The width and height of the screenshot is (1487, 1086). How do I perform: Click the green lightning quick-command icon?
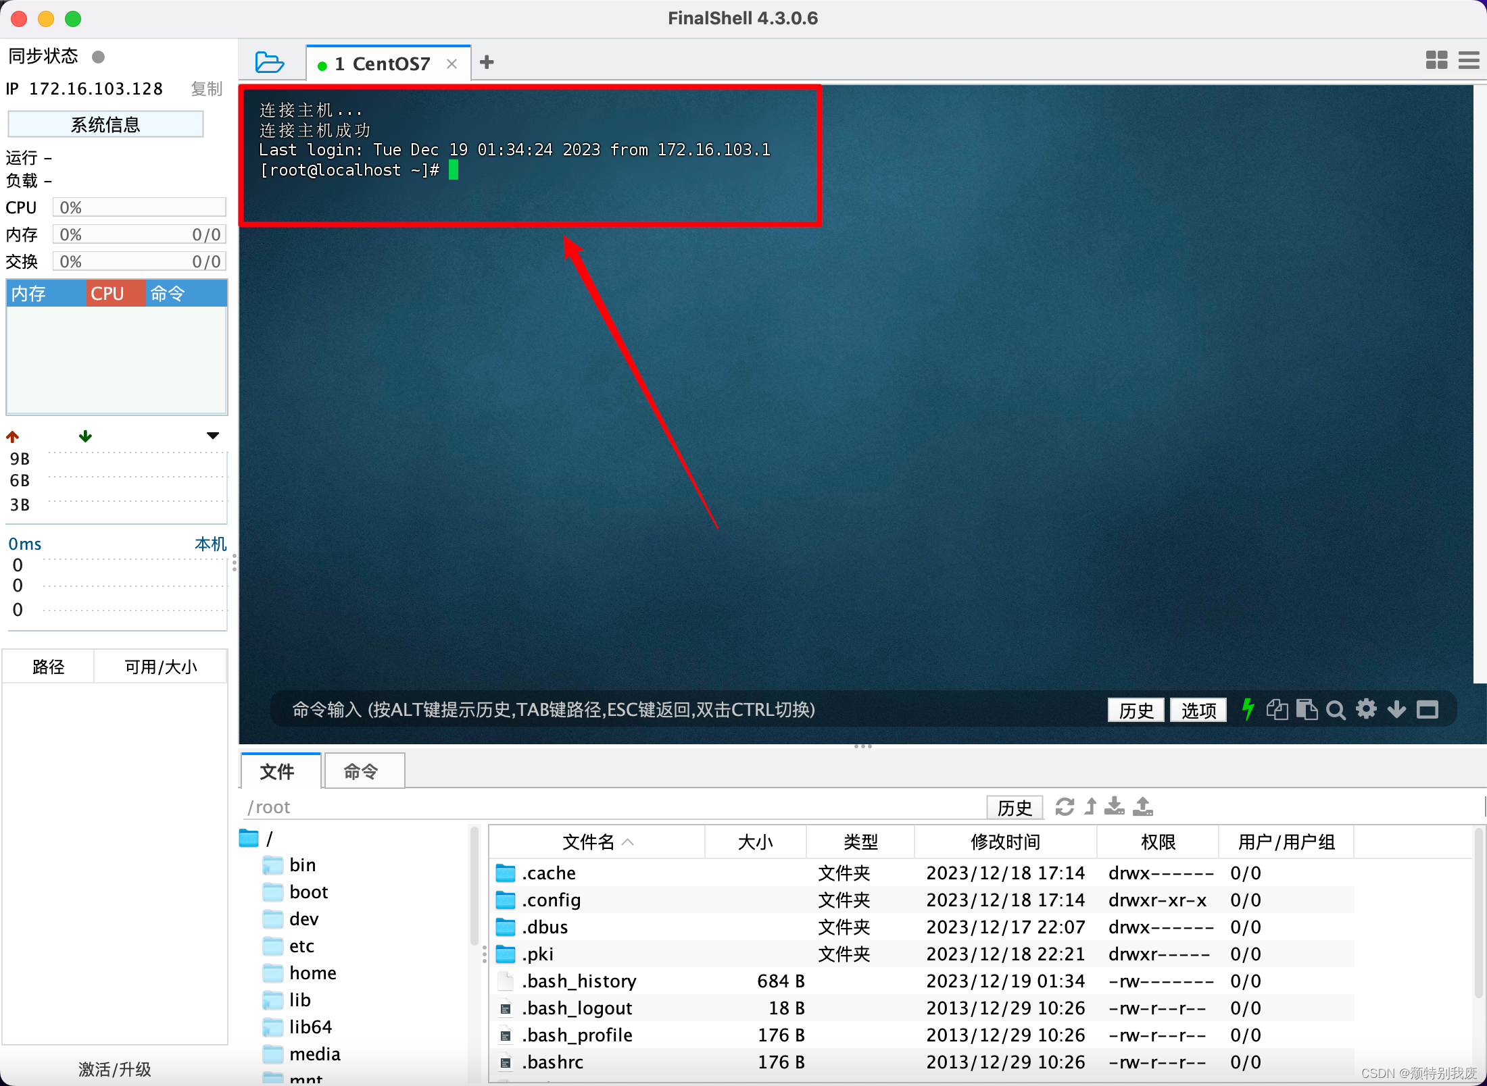(x=1247, y=709)
